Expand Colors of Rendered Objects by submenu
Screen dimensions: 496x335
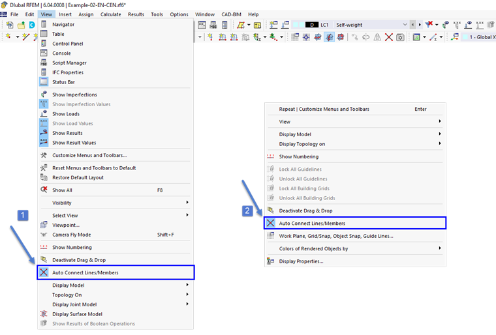tap(355, 248)
